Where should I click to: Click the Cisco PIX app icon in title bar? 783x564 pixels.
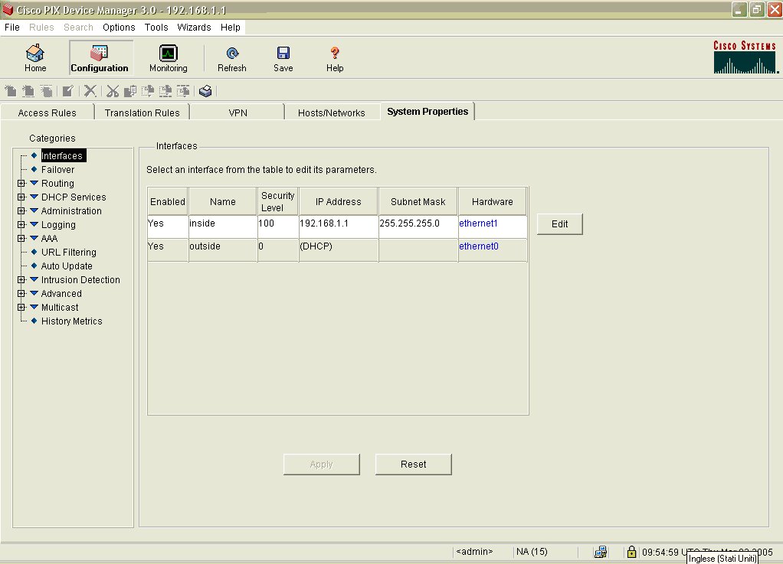(8, 9)
